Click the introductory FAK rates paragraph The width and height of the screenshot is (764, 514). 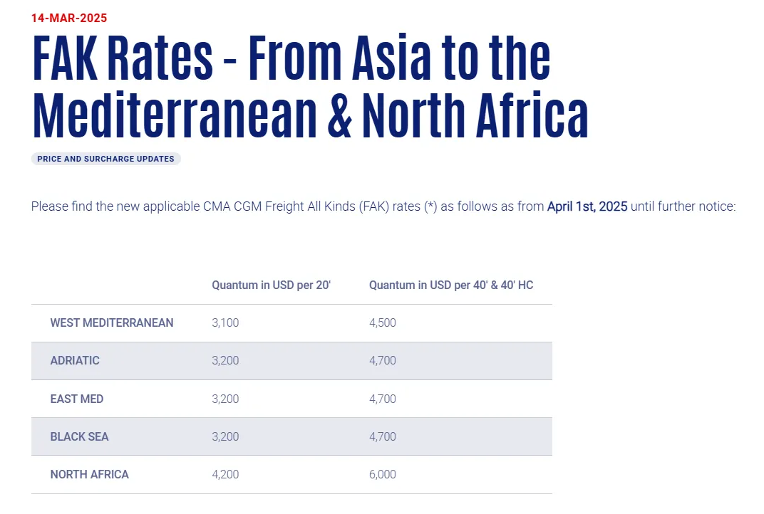tap(285, 206)
